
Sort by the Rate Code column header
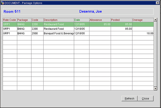(10, 20)
